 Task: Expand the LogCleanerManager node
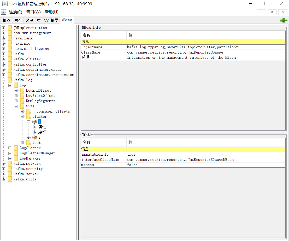click(10, 153)
